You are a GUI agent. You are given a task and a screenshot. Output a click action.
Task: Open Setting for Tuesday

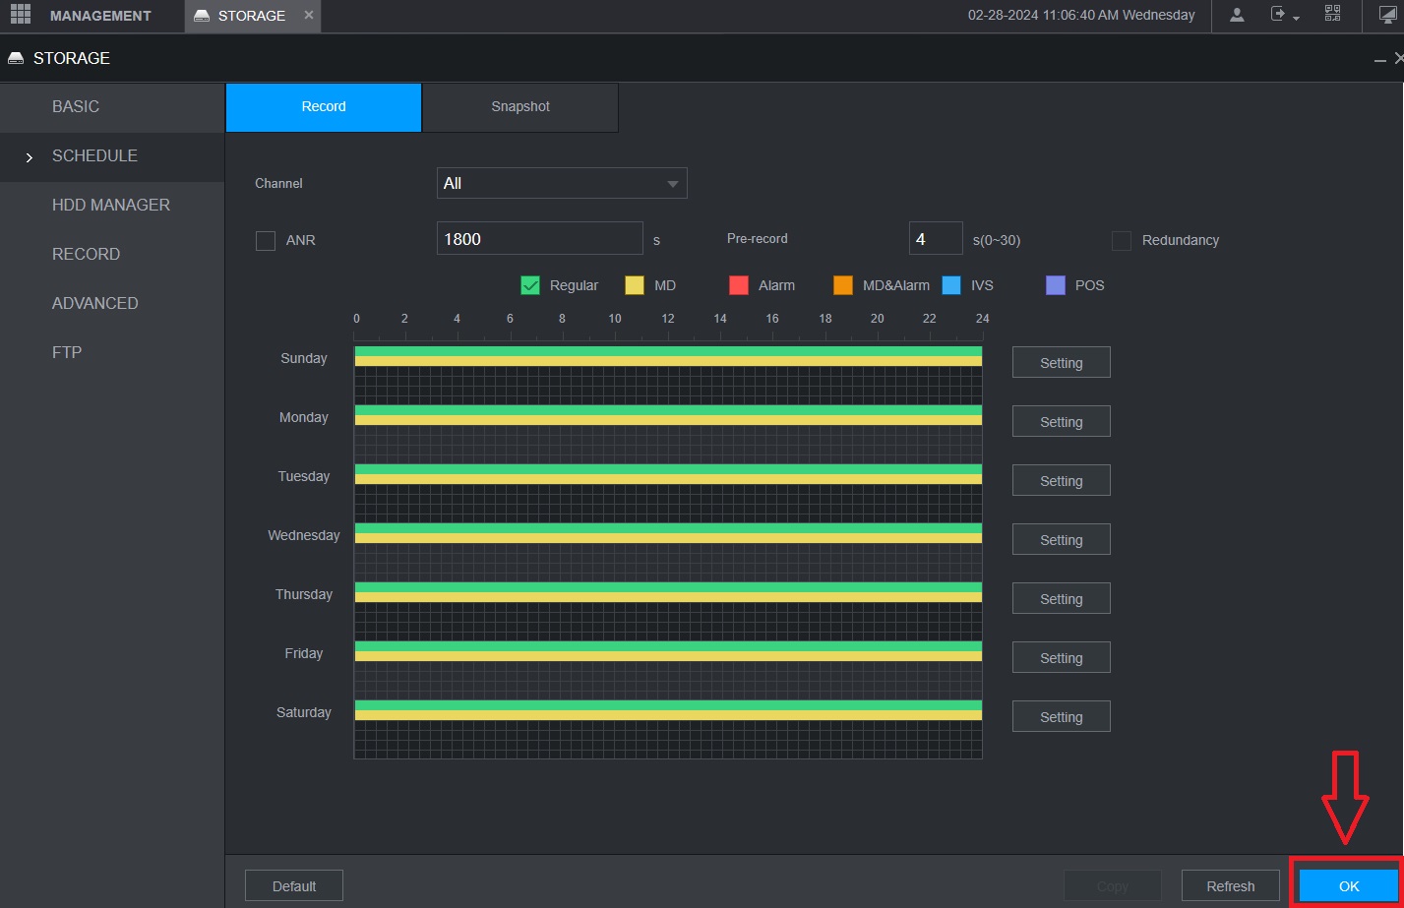(1062, 480)
